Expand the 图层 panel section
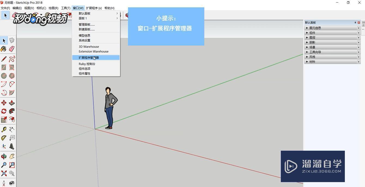365x187 pixels. pos(307,38)
